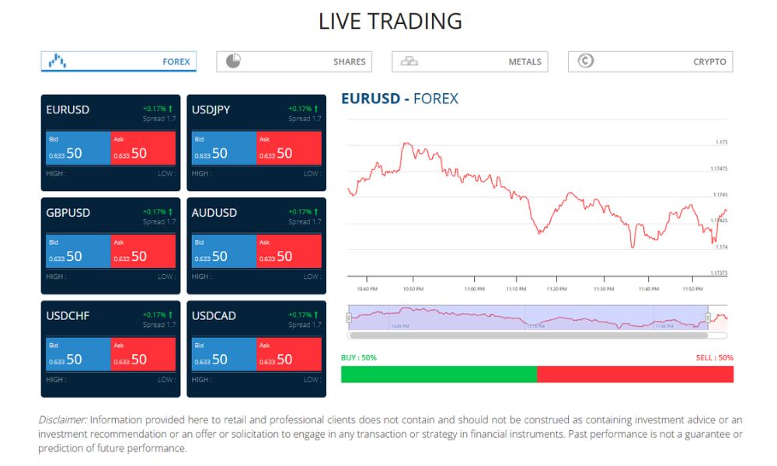Click the horizontal scrollbar below the mini chart
777x466 pixels.
coord(536,335)
